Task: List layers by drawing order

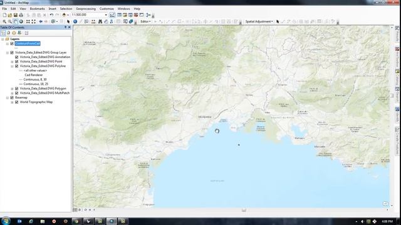Action: (3, 33)
